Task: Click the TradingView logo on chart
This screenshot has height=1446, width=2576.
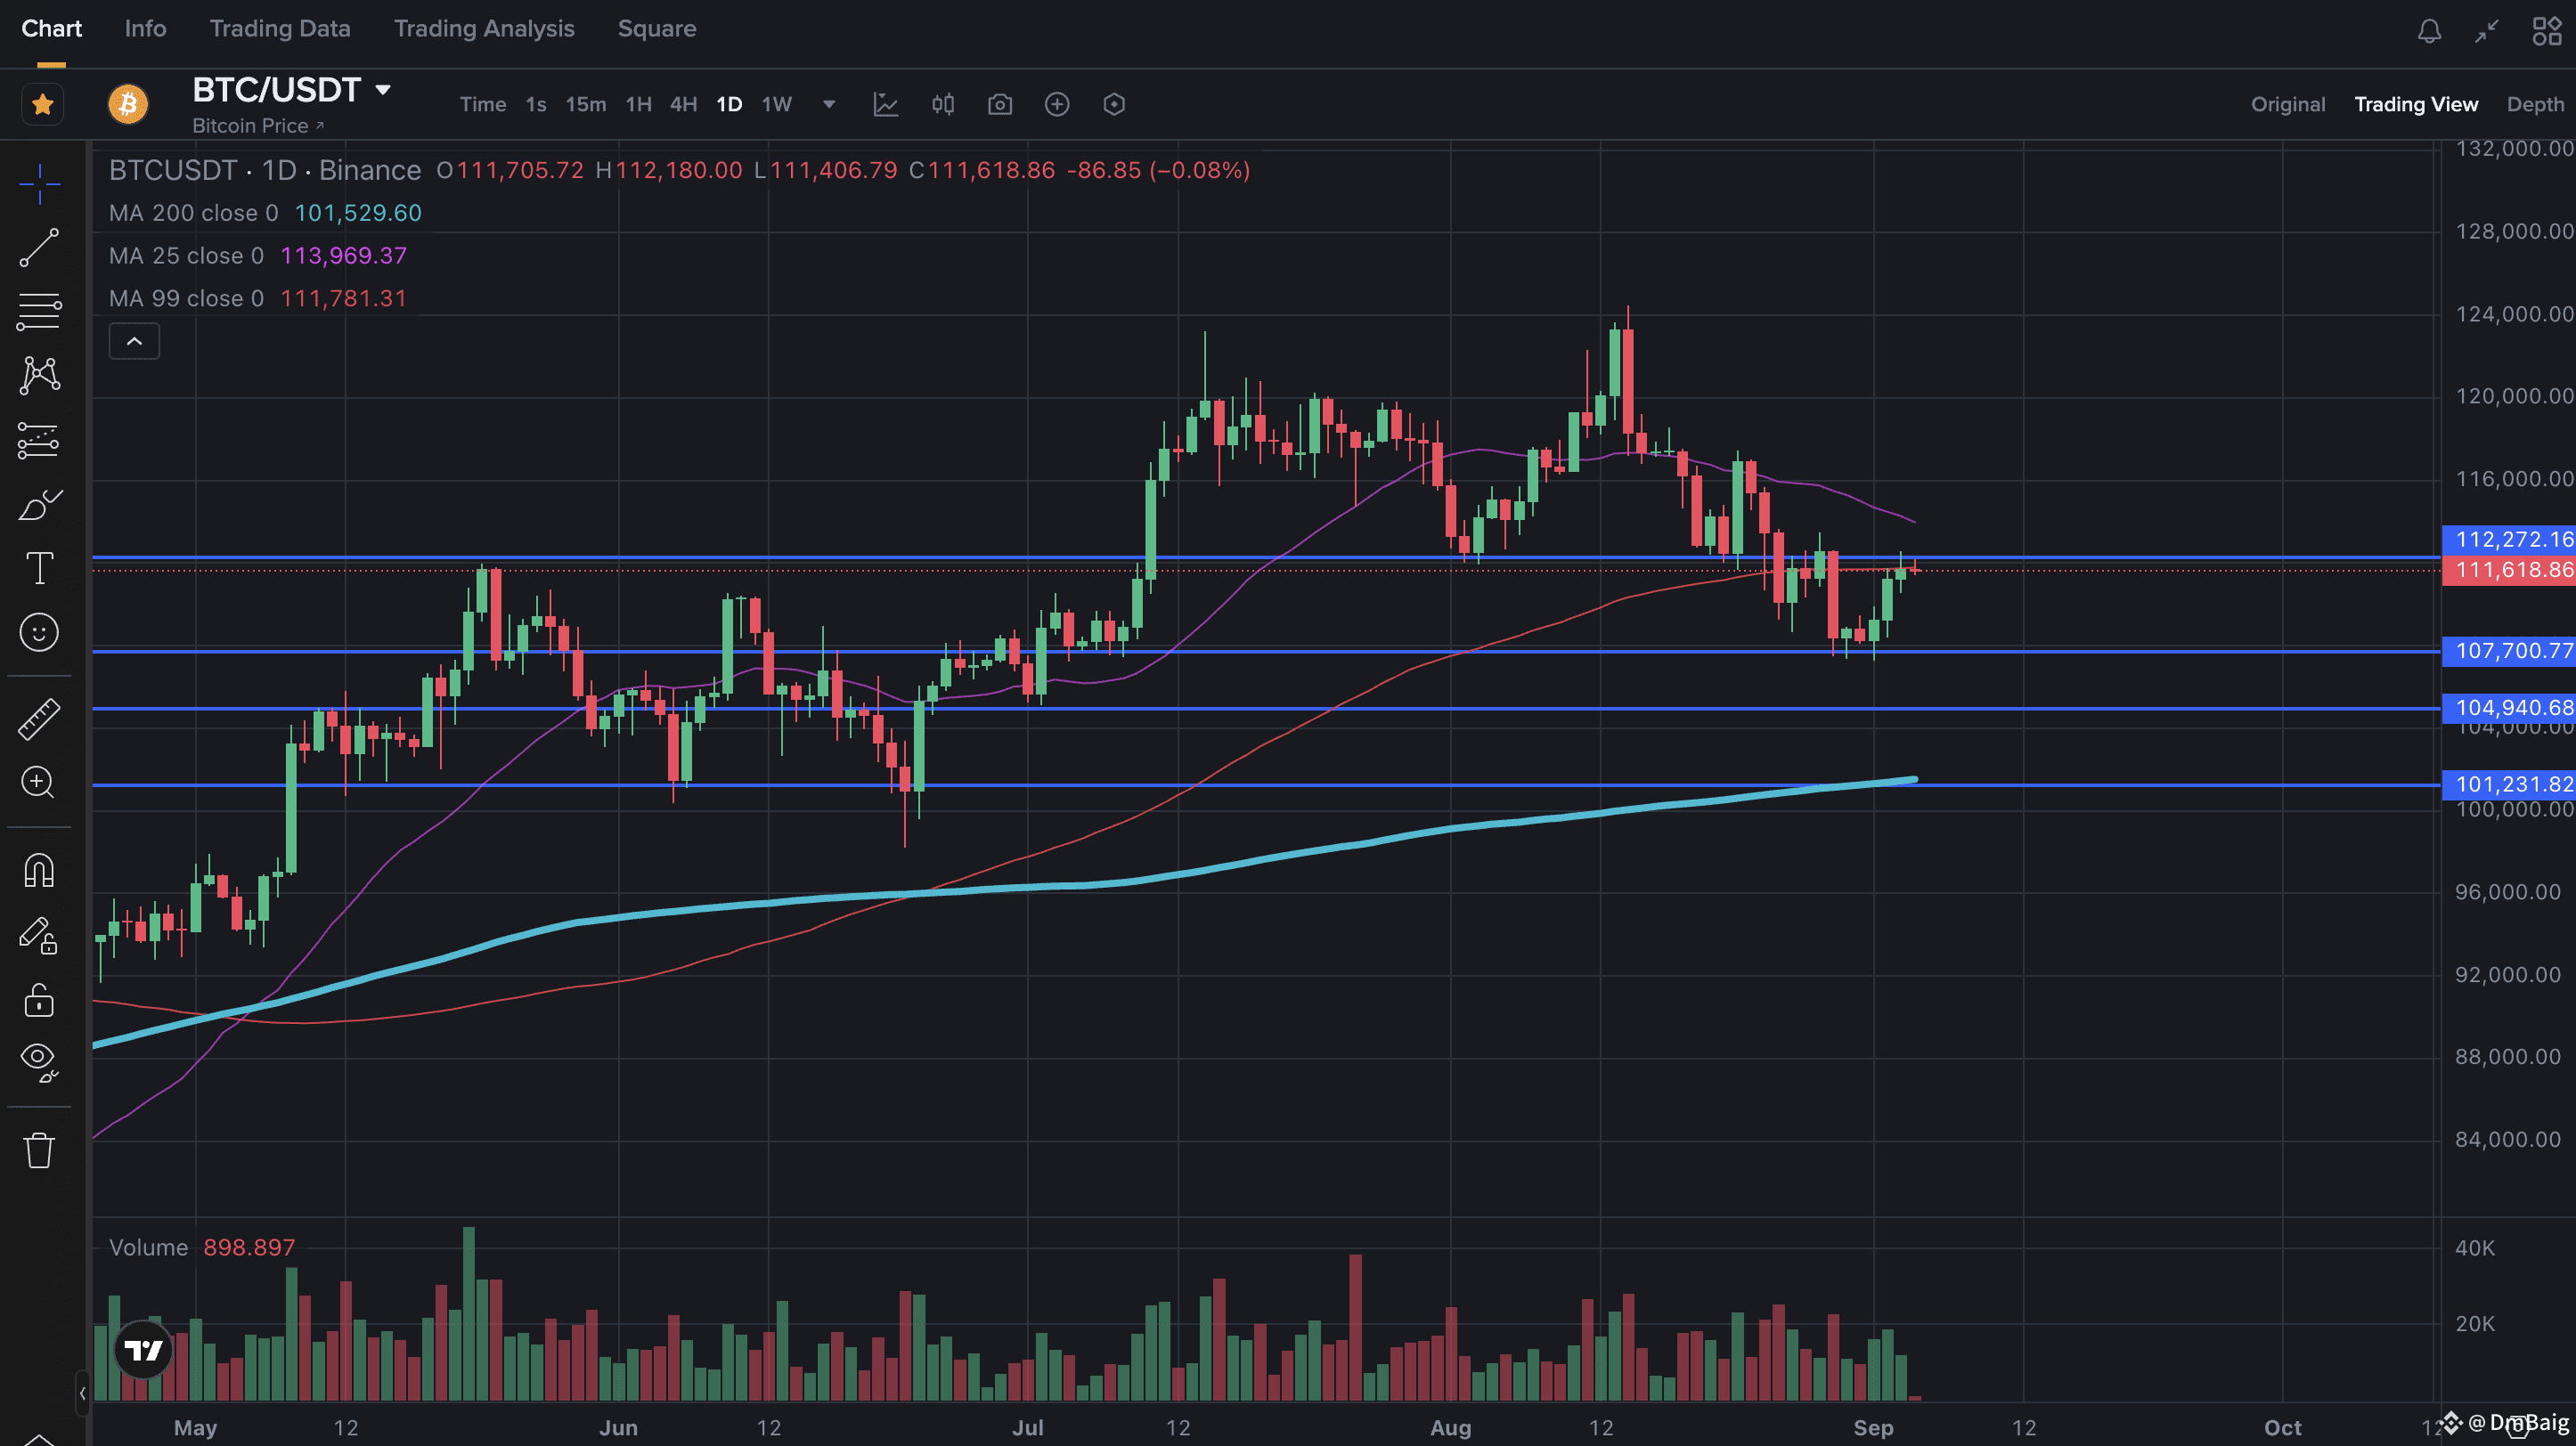Action: [143, 1351]
